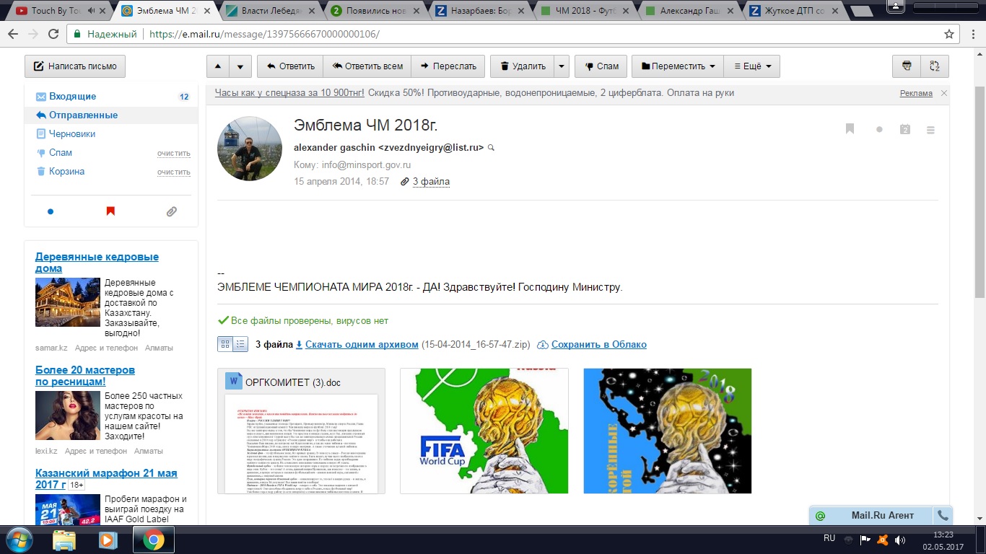
Task: Go back in browser history
Action: coord(13,34)
